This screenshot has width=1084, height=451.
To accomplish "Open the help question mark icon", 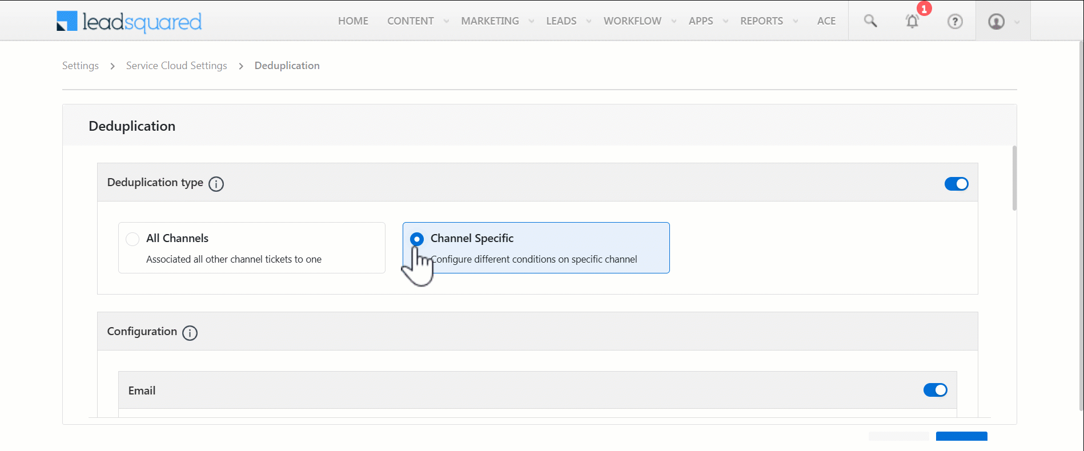I will point(955,21).
